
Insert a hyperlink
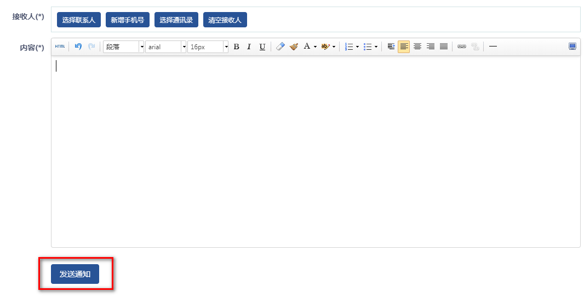click(x=462, y=46)
